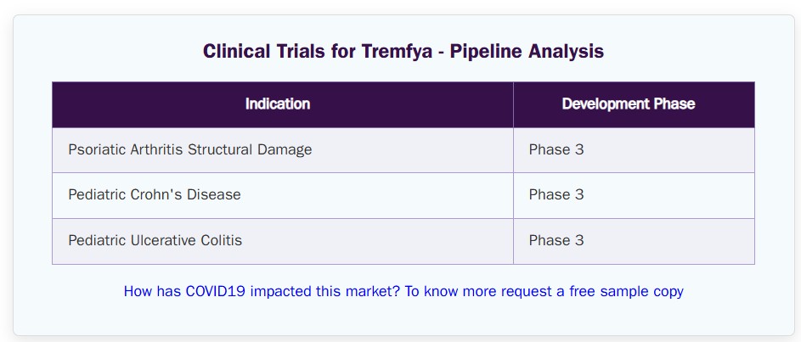Click Phase 3 in the Crohn's Disease row
The height and width of the screenshot is (342, 801).
pyautogui.click(x=556, y=195)
